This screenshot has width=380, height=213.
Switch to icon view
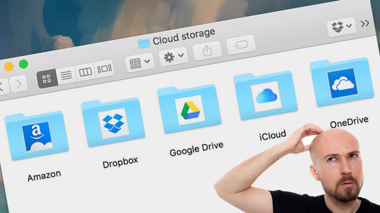click(47, 78)
